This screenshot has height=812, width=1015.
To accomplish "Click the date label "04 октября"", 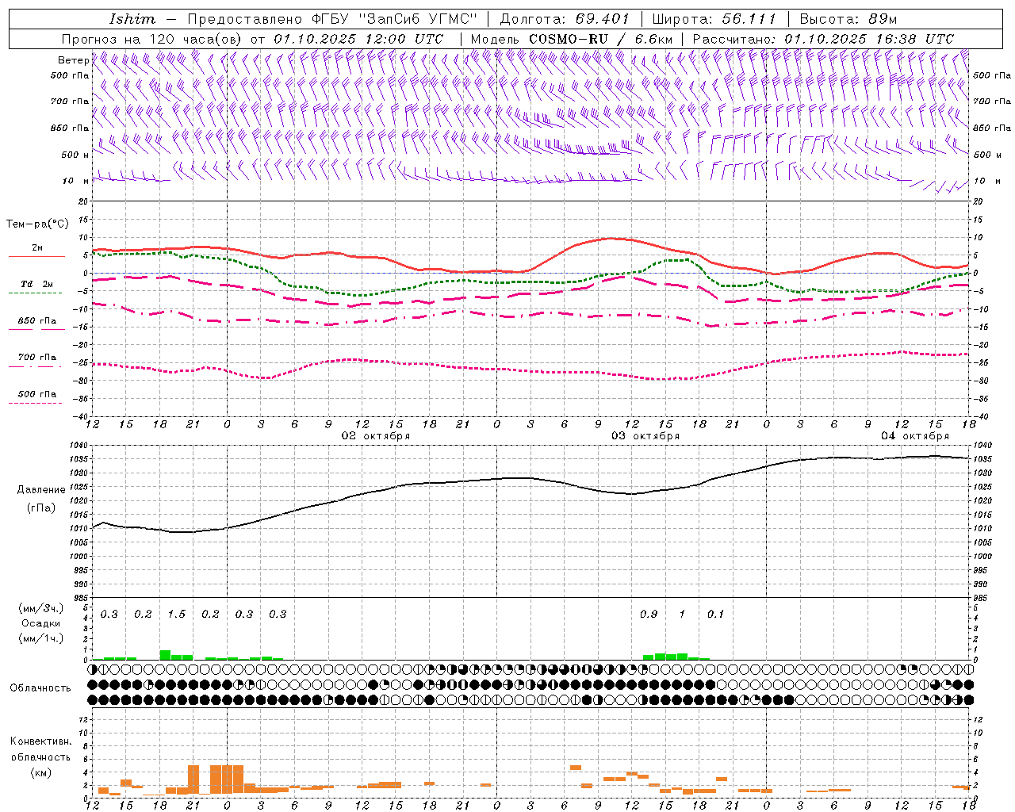I will [x=915, y=436].
